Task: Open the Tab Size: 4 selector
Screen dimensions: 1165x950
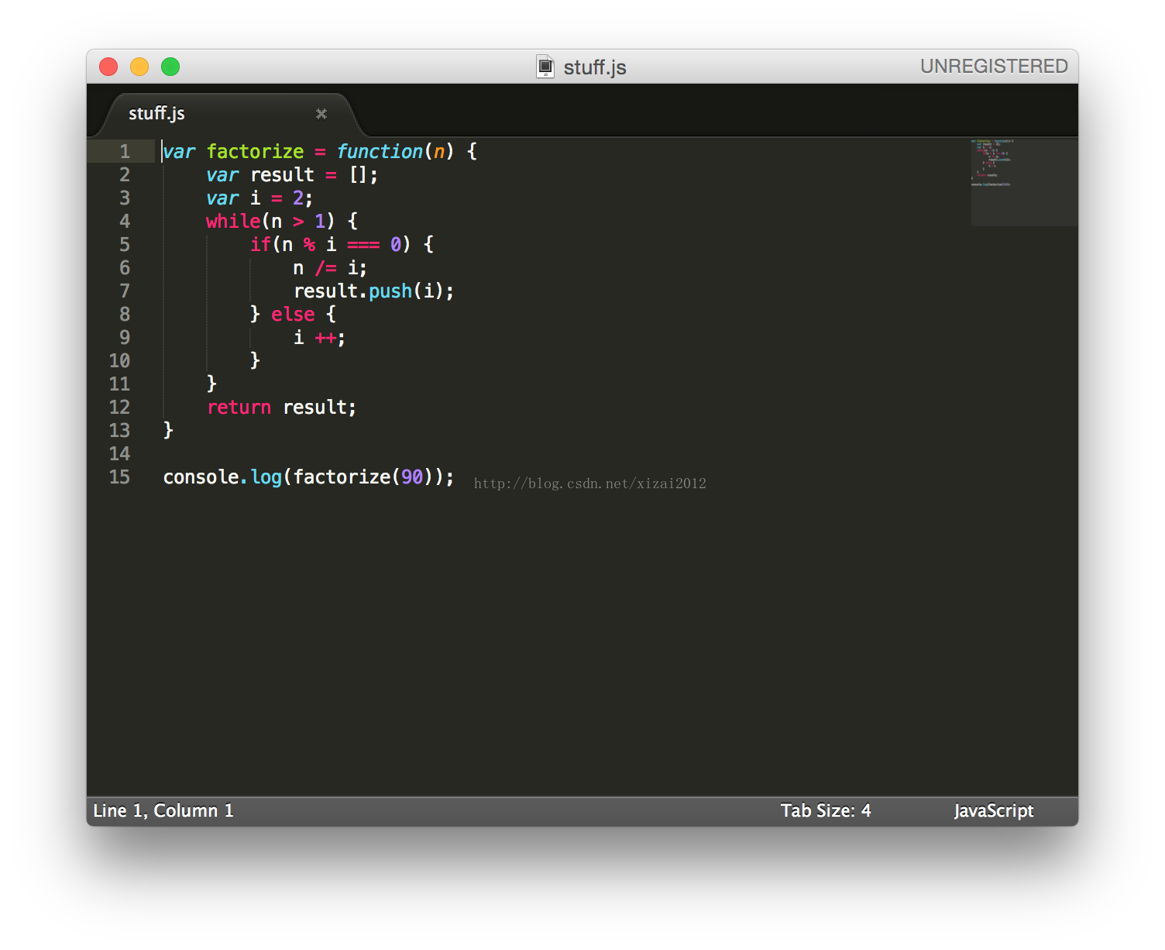Action: tap(826, 811)
